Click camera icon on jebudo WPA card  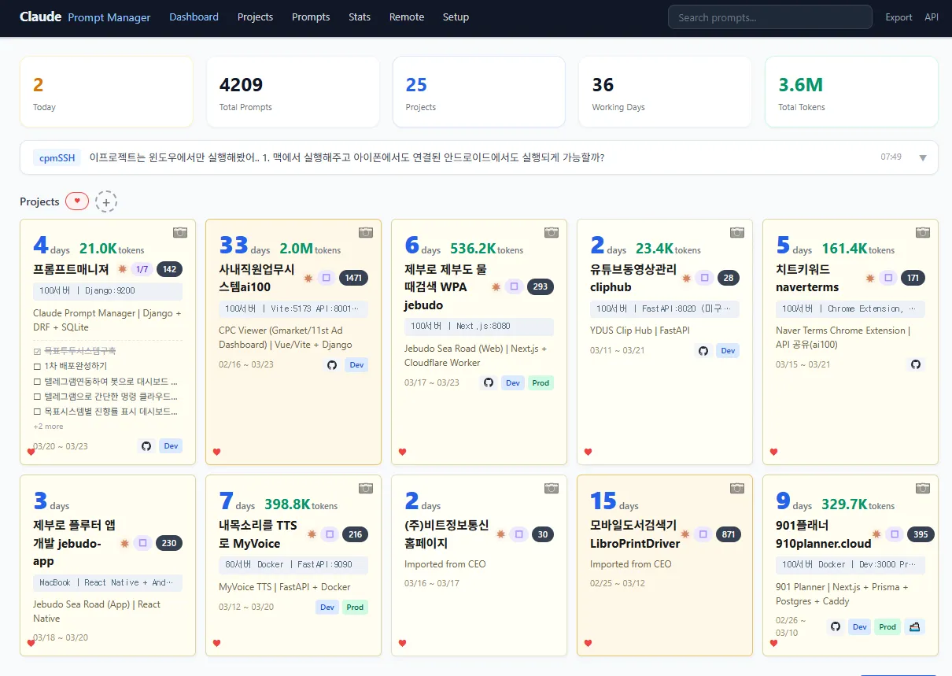pyautogui.click(x=552, y=232)
